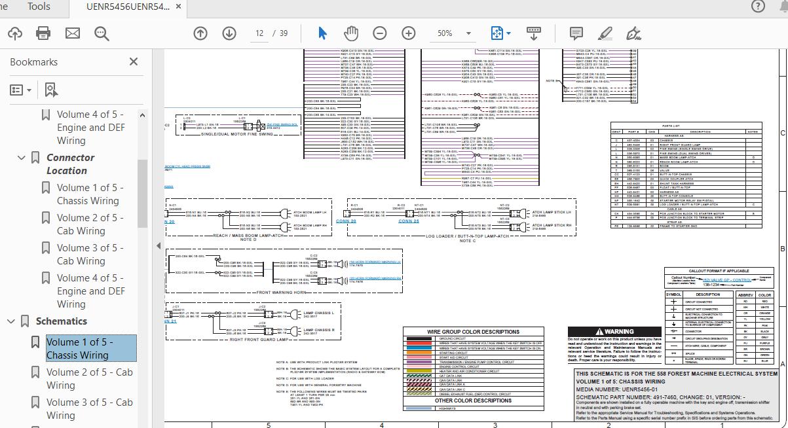Viewport: 788px width, 428px height.
Task: Go to the next page arrow
Action: 229,33
